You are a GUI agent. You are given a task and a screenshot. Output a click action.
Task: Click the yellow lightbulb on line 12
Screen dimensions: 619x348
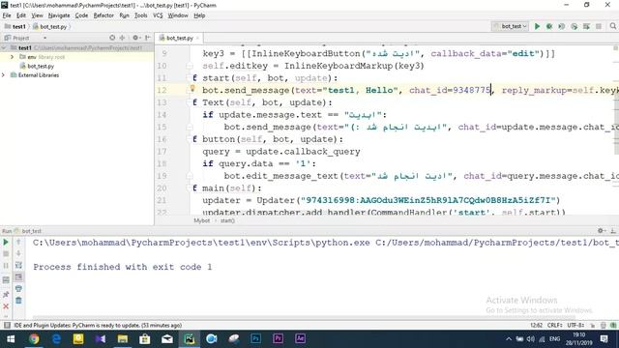tap(192, 89)
